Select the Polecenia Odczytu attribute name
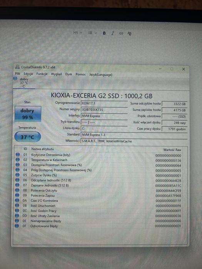The height and width of the screenshot is (269, 202). click(44, 191)
